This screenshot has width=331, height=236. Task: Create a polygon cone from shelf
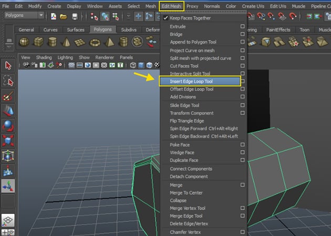click(66, 42)
